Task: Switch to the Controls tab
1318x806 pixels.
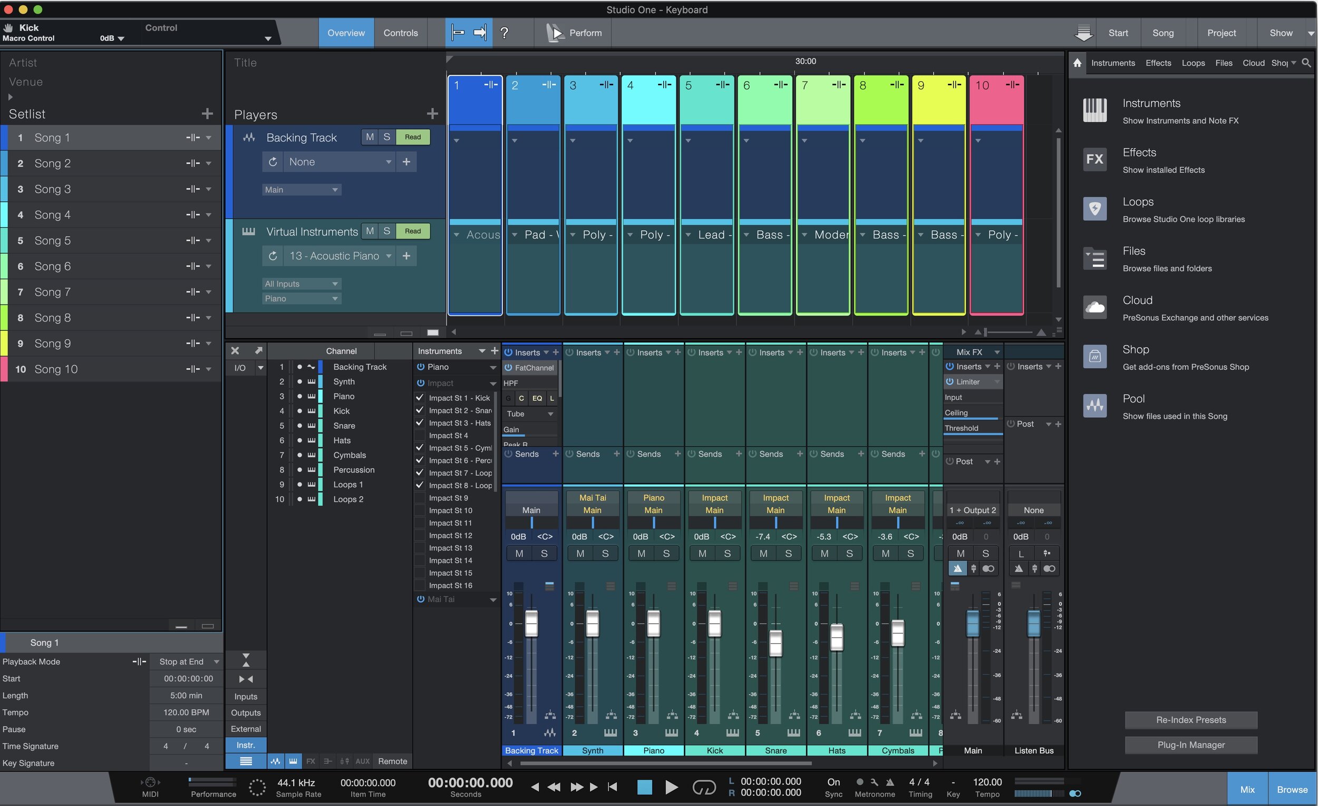Action: click(400, 33)
